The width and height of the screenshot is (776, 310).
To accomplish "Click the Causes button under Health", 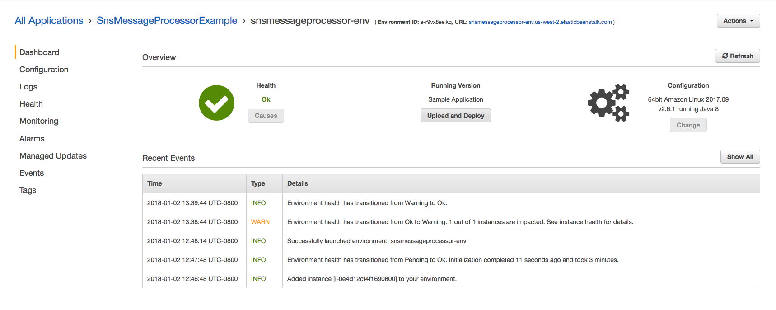I will click(266, 116).
